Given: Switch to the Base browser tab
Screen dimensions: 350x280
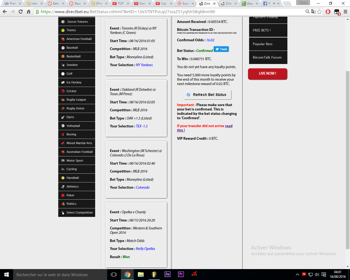Looking at the screenshot, I should (250, 4).
